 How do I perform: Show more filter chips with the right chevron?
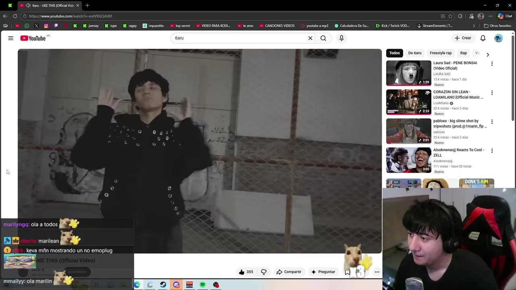488,54
